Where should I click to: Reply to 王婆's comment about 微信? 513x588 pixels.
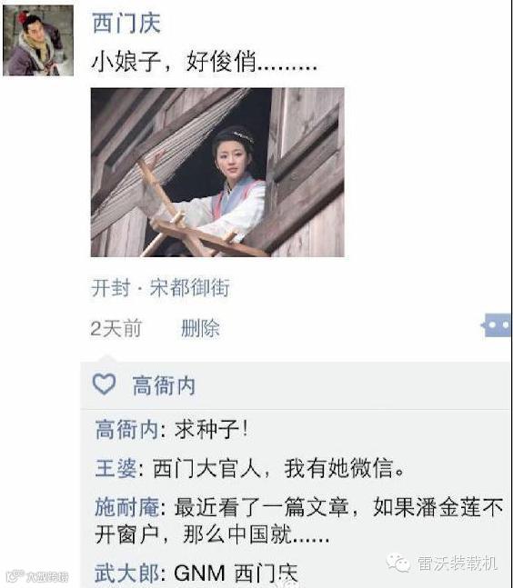(278, 468)
